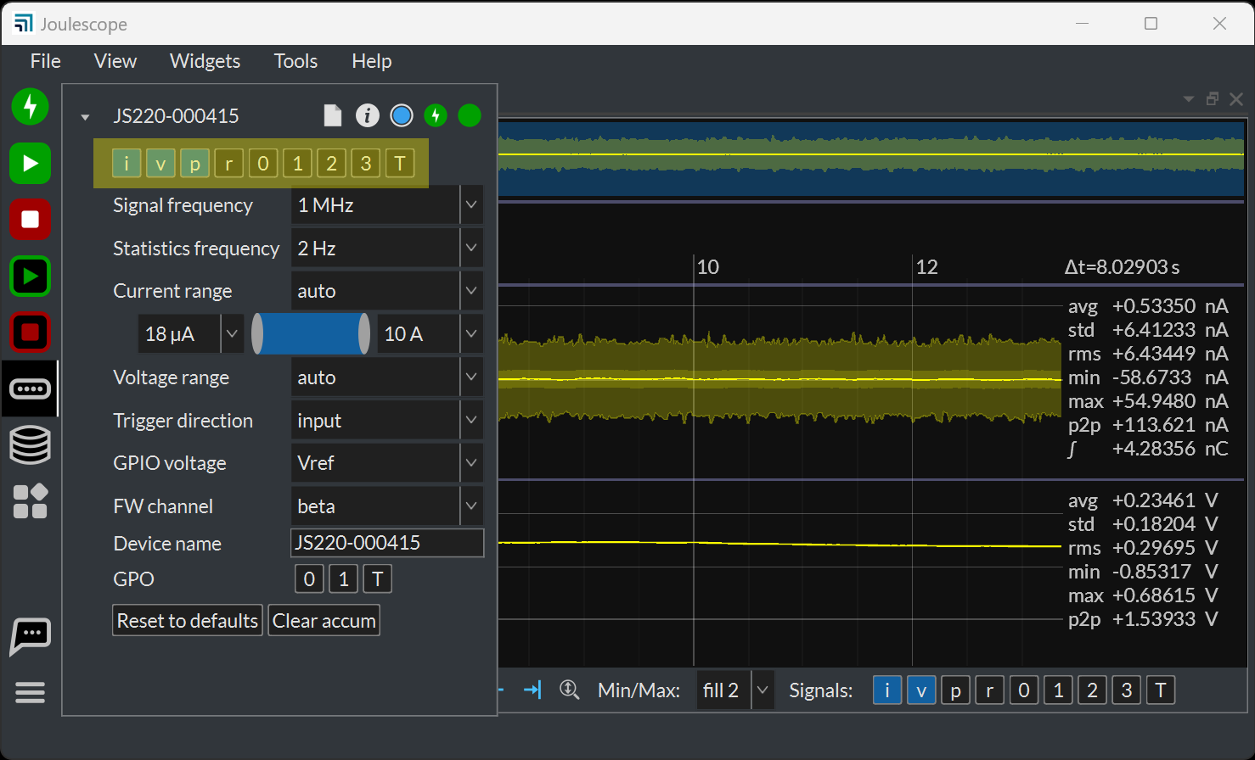1255x760 pixels.
Task: Close the waveform widget with X icon
Action: [x=1236, y=99]
